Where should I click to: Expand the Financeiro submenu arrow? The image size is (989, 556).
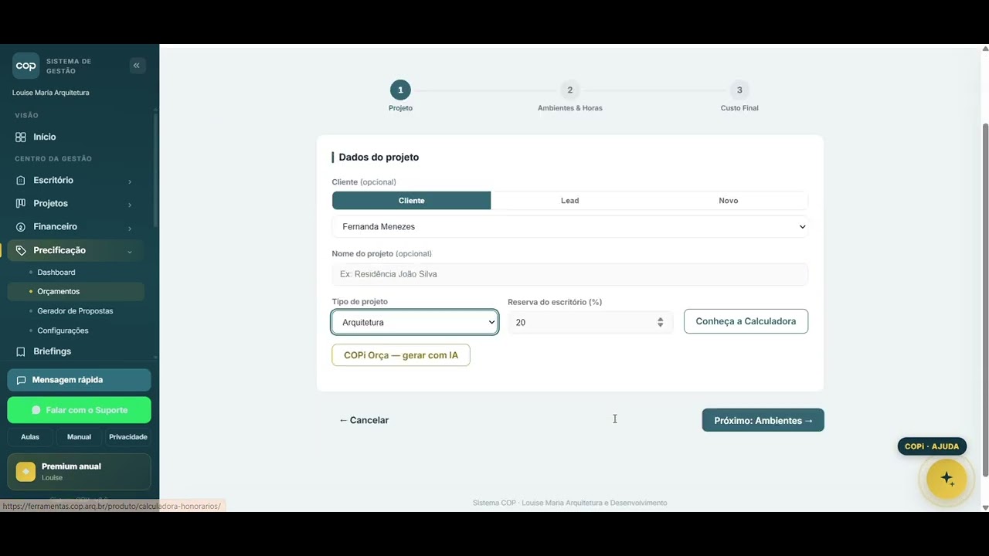tap(130, 228)
